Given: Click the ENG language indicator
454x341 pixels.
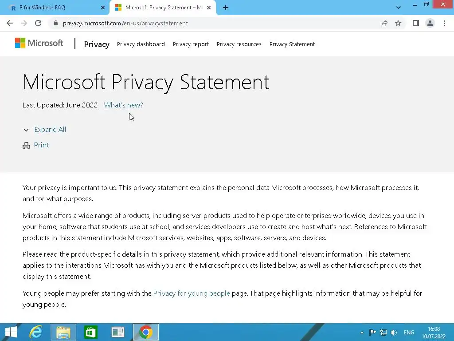Looking at the screenshot, I should [x=409, y=332].
